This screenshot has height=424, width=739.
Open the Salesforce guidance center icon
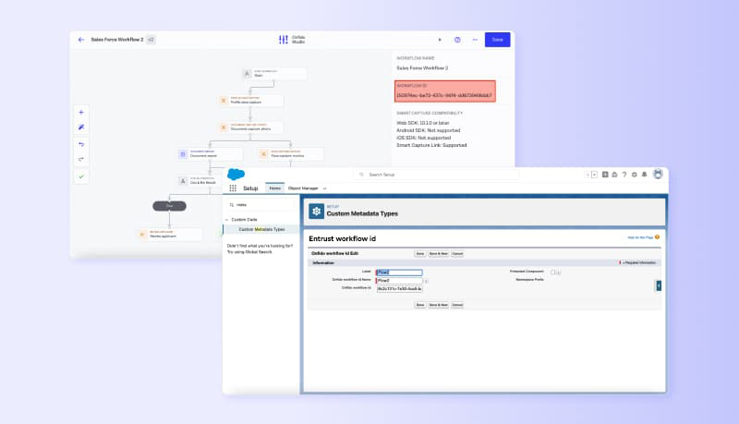tap(614, 175)
